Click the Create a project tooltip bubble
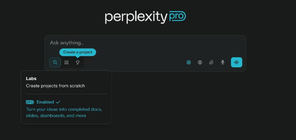The image size is (296, 140). (78, 52)
